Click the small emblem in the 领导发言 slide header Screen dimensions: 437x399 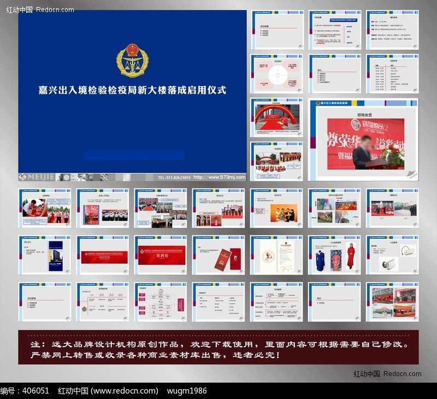tap(318, 103)
